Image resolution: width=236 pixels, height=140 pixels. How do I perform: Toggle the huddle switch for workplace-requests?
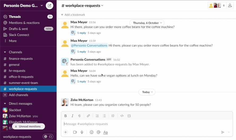click(x=48, y=137)
